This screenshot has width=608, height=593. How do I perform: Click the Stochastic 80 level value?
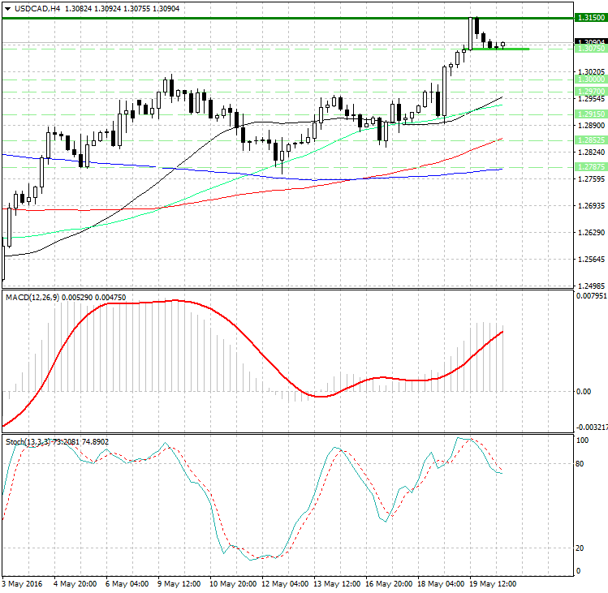coord(581,464)
